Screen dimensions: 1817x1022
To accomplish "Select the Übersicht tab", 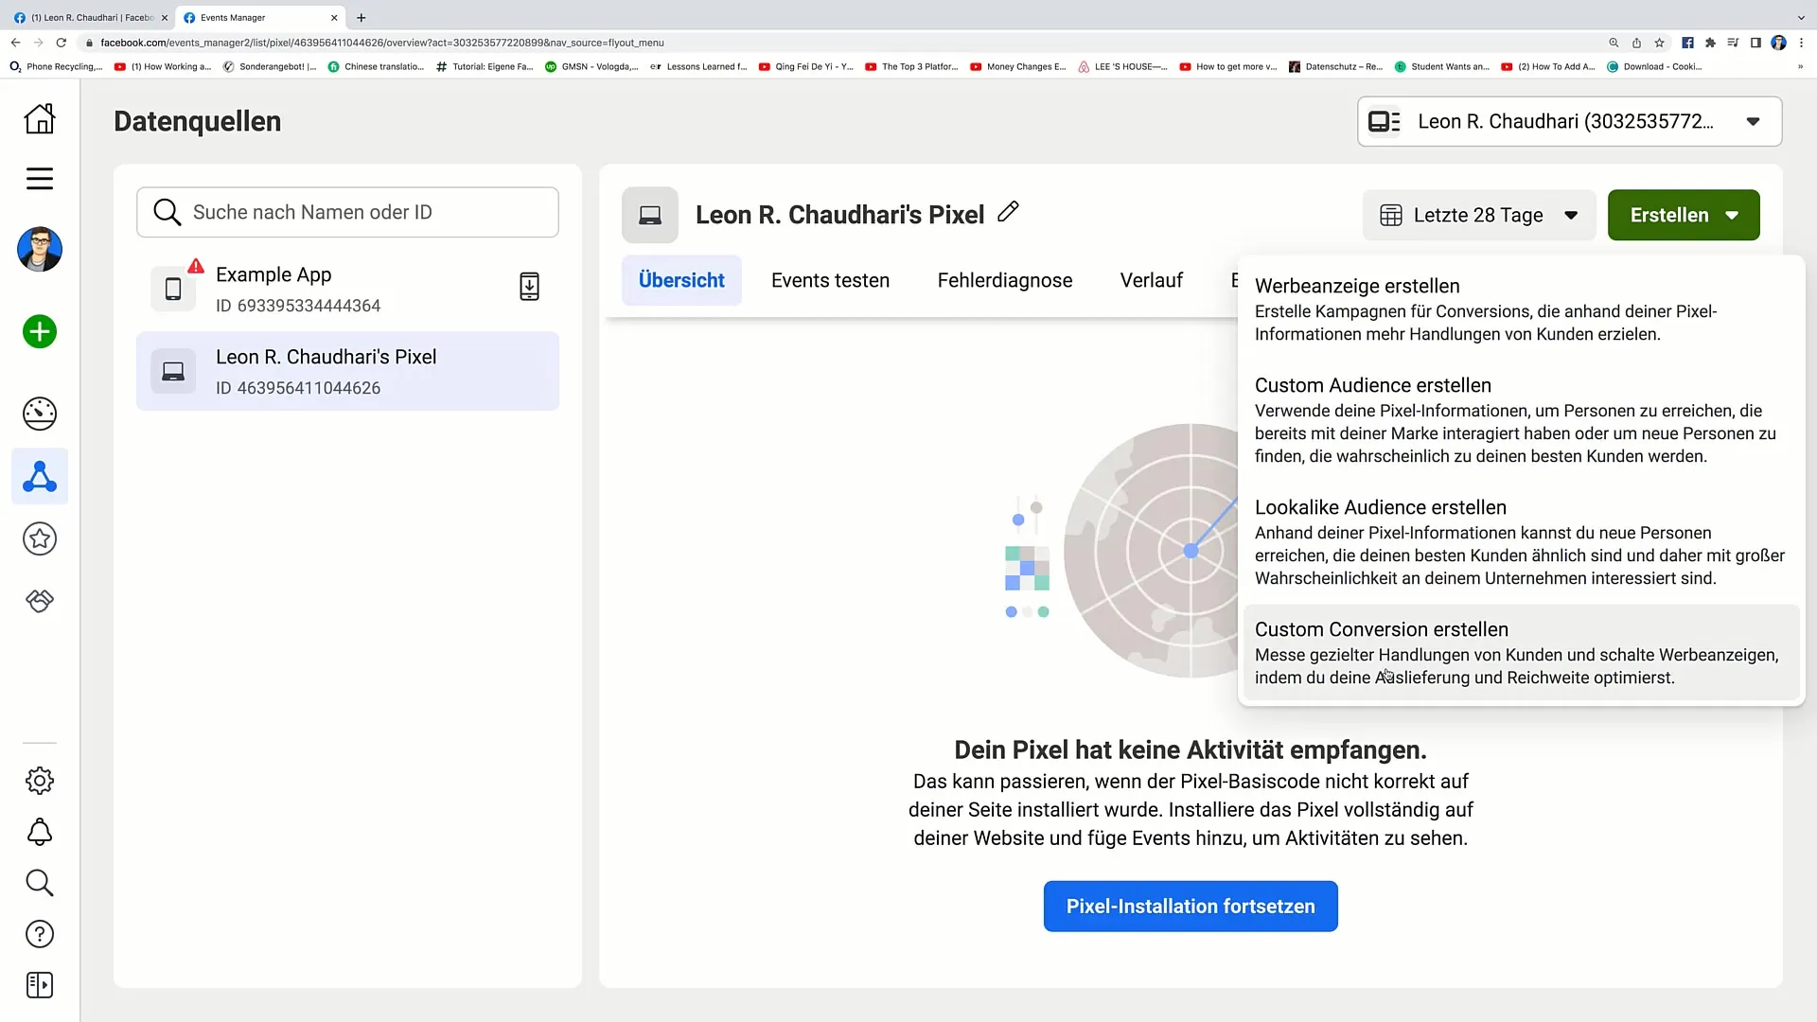I will tap(681, 279).
